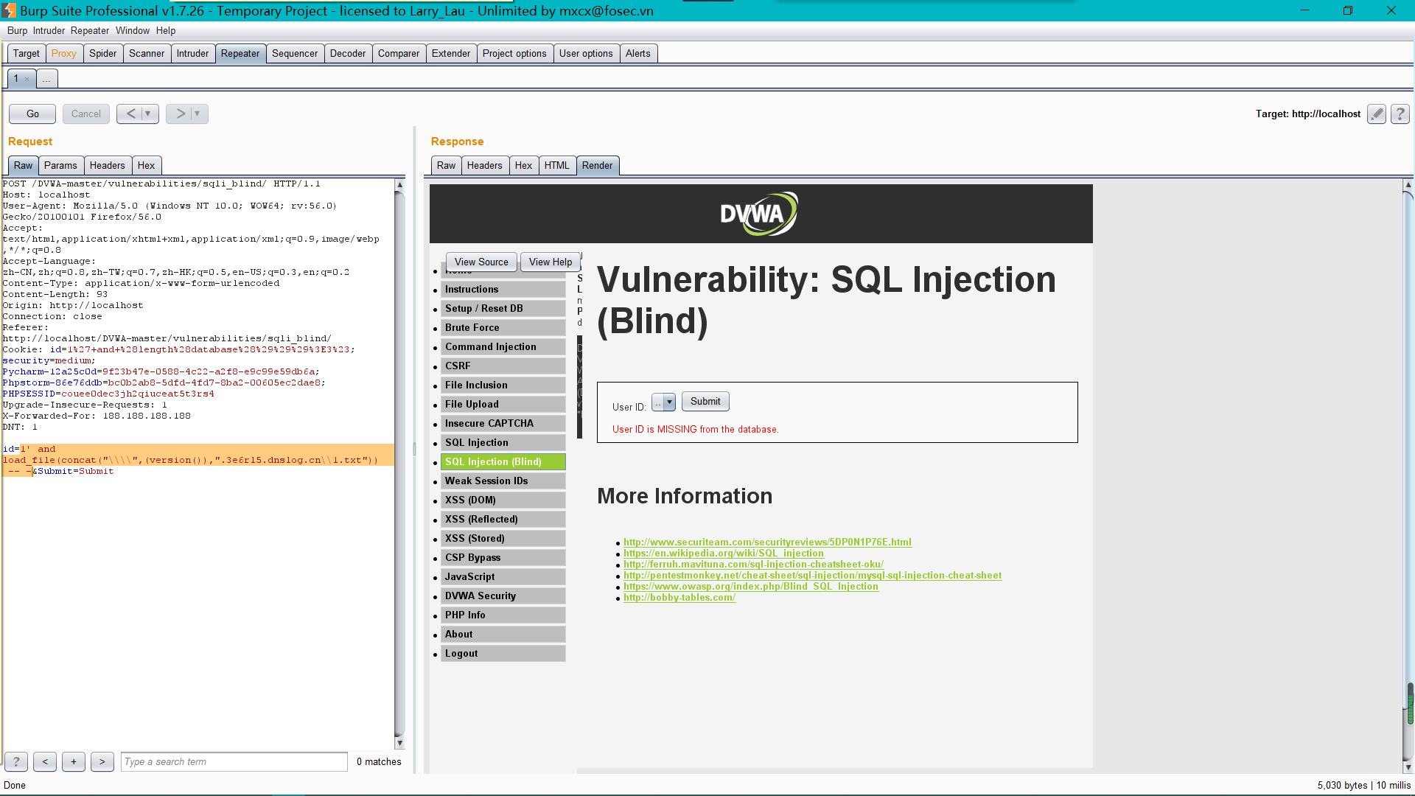Jump to previous search match
This screenshot has width=1415, height=796.
45,761
